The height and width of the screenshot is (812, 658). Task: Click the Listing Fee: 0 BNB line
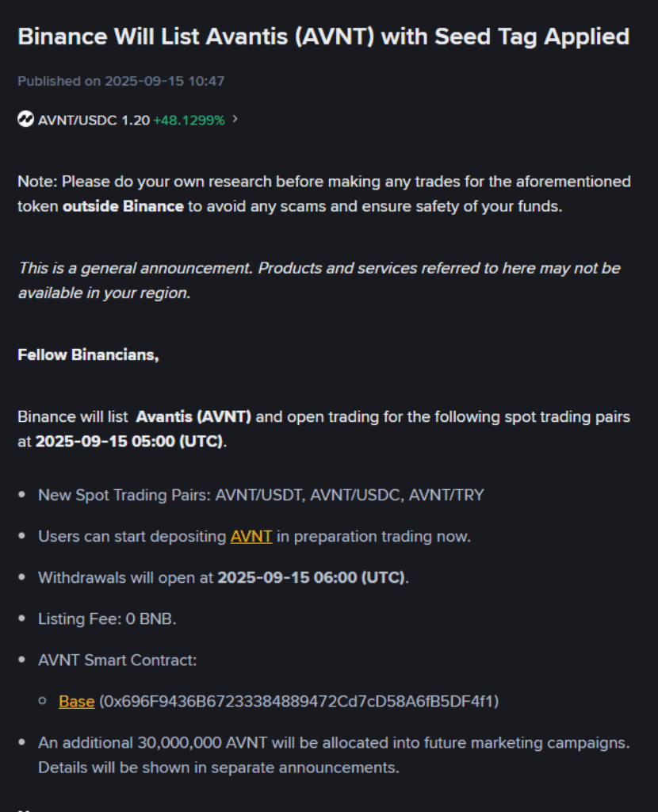[107, 619]
